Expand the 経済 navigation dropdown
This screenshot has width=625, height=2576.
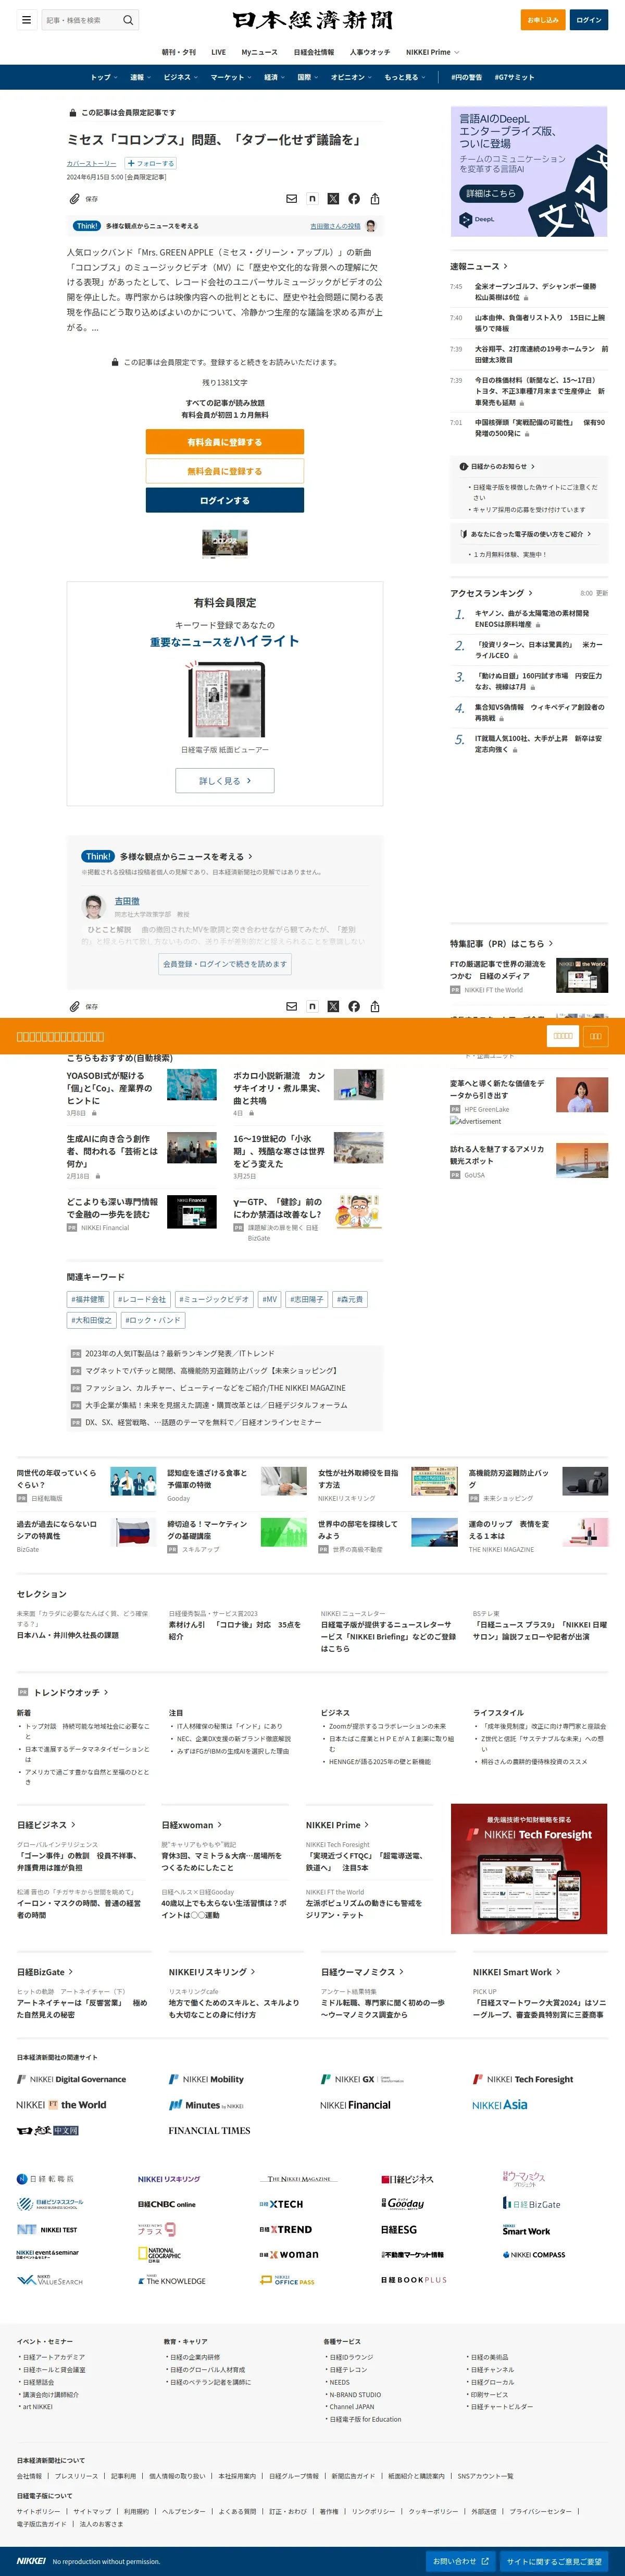tap(273, 77)
